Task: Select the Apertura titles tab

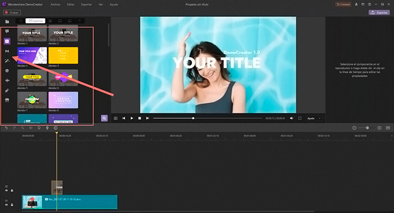Action: (x=36, y=21)
